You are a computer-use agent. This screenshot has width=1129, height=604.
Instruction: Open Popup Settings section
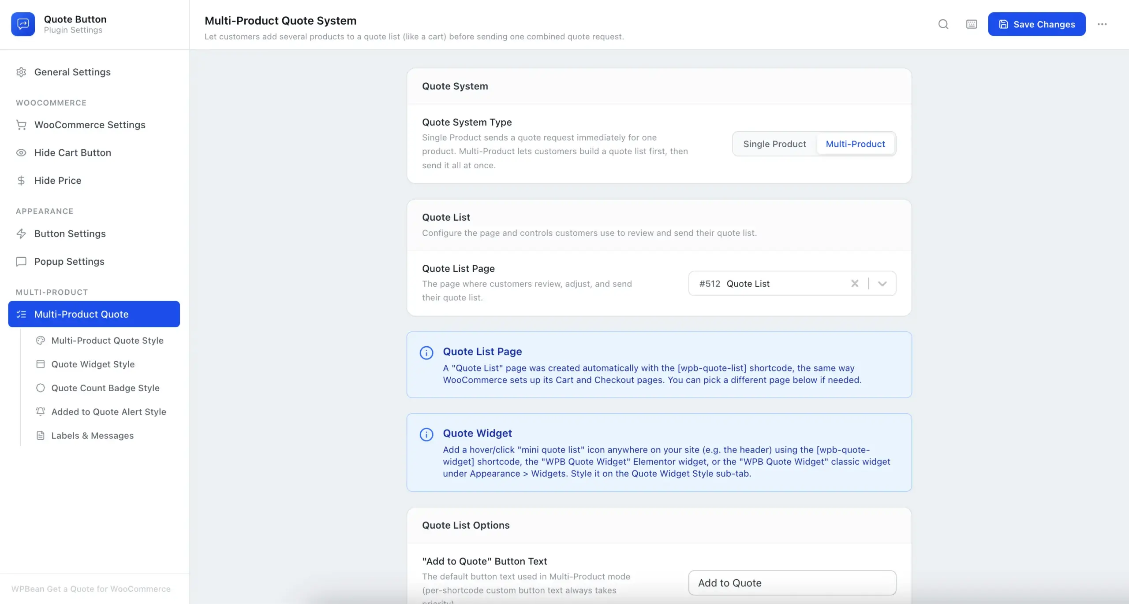tap(94, 261)
